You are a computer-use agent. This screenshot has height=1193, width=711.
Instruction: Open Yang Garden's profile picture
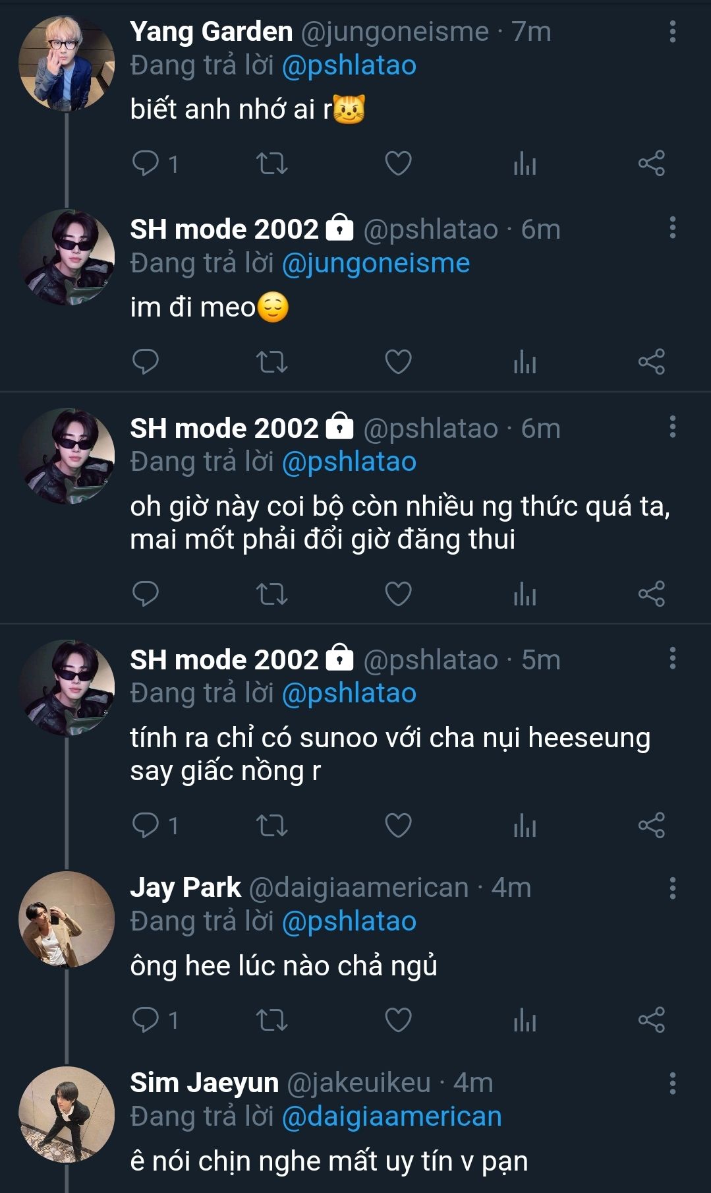tap(66, 64)
